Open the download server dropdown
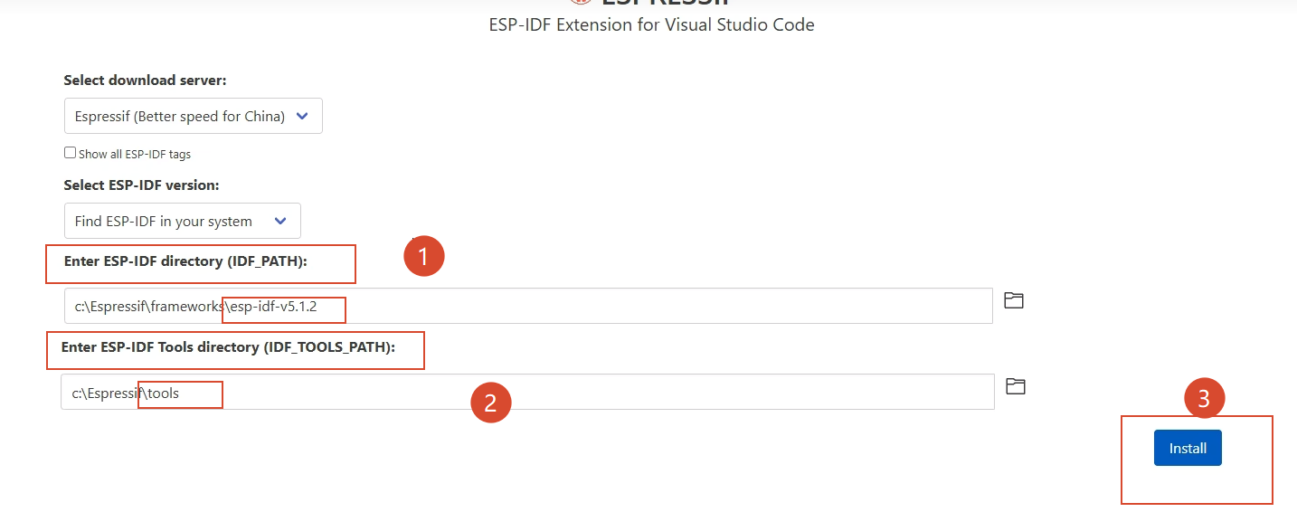1297x512 pixels. [194, 116]
